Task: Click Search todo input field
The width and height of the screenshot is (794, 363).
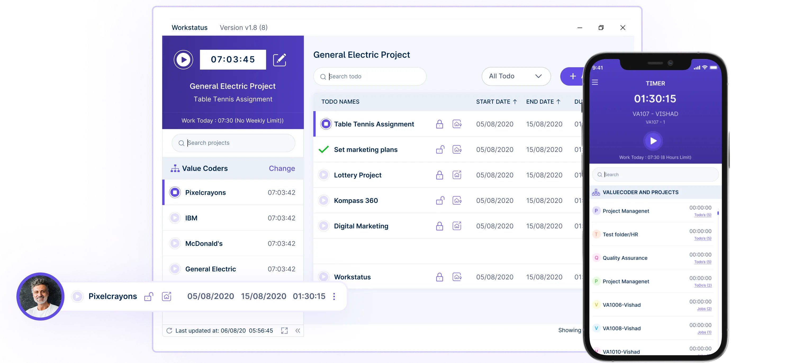Action: click(369, 76)
